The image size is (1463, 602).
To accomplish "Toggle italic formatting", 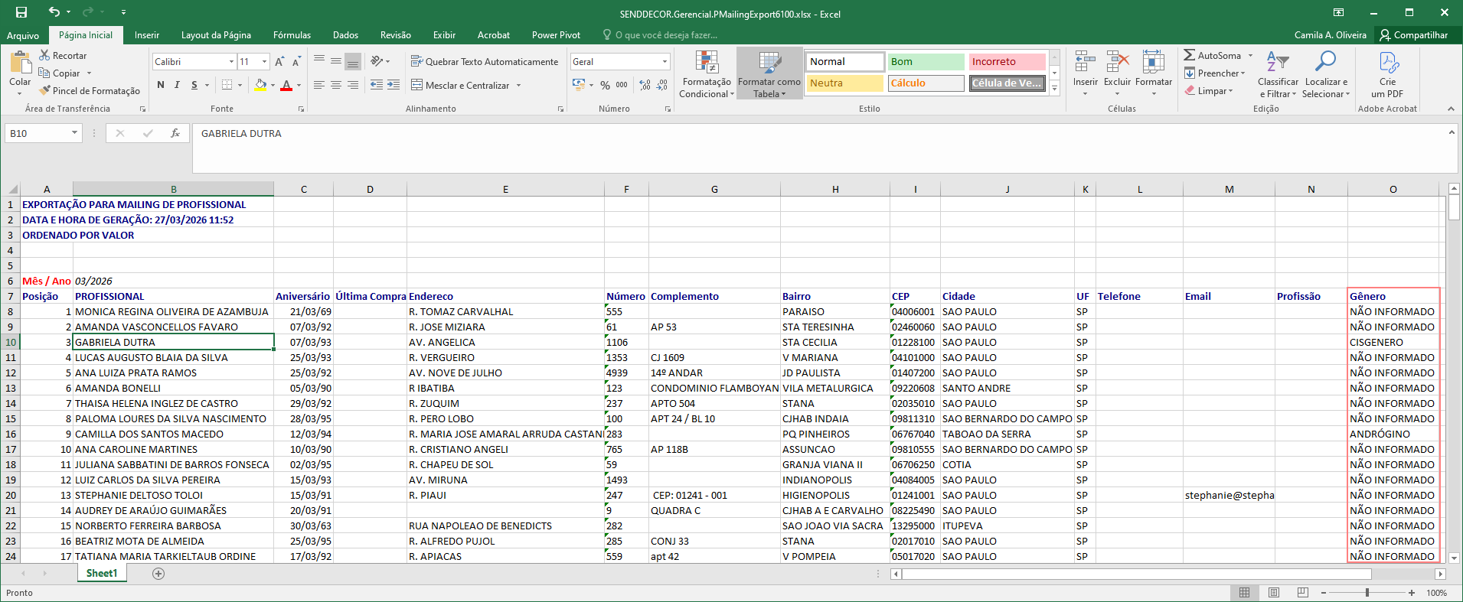I will click(x=177, y=85).
